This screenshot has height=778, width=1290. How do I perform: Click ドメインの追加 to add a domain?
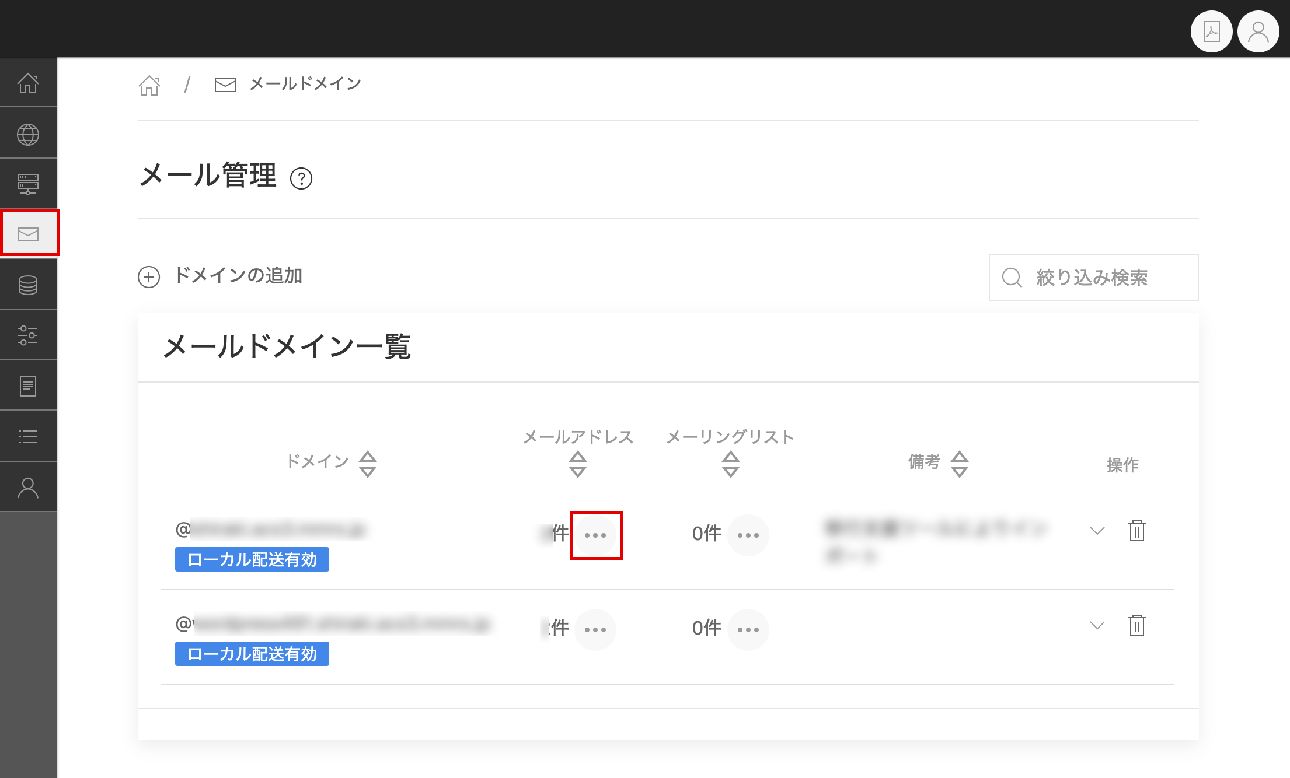220,276
